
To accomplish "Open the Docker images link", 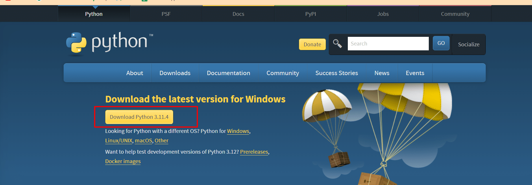I will point(123,161).
